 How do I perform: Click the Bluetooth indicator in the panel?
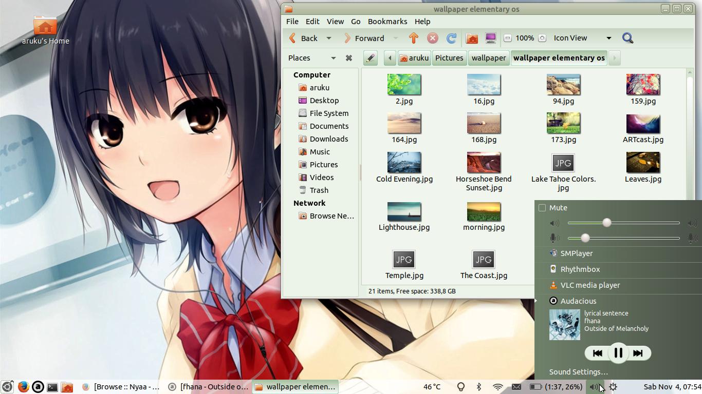click(x=479, y=387)
